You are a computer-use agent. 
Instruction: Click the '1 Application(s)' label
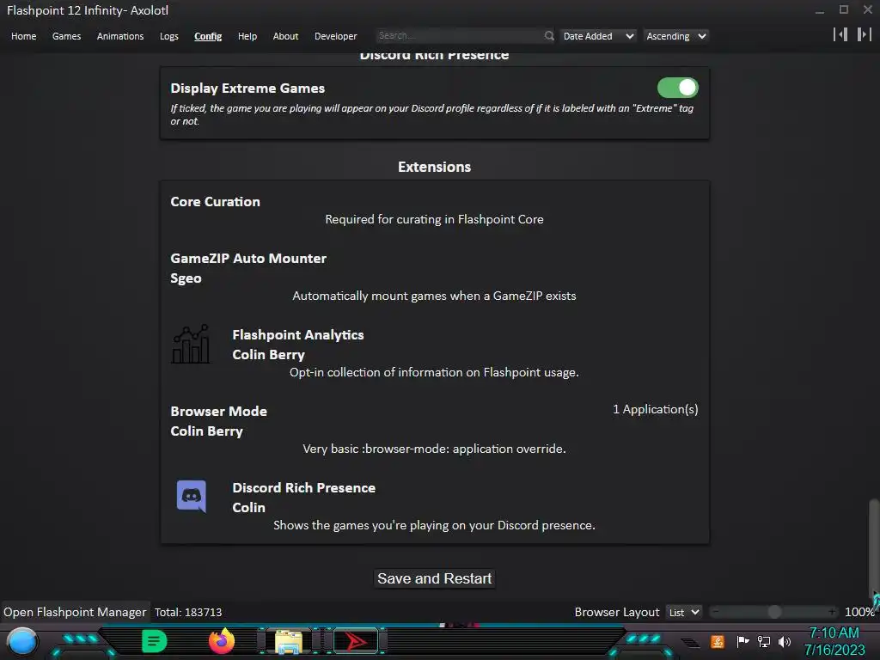656,410
